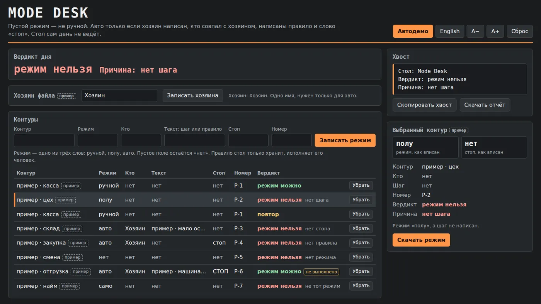Click the не выполнено badge
The height and width of the screenshot is (304, 541).
coord(322,272)
